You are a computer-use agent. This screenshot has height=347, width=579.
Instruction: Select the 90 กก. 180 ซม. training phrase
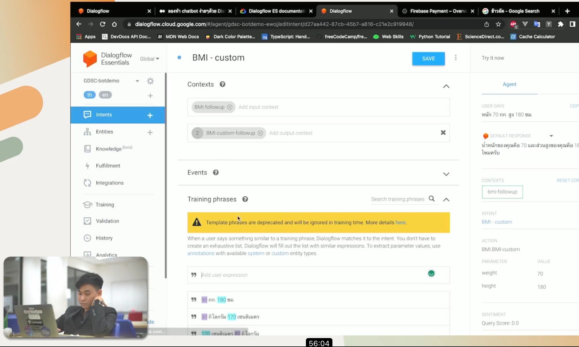click(318, 300)
